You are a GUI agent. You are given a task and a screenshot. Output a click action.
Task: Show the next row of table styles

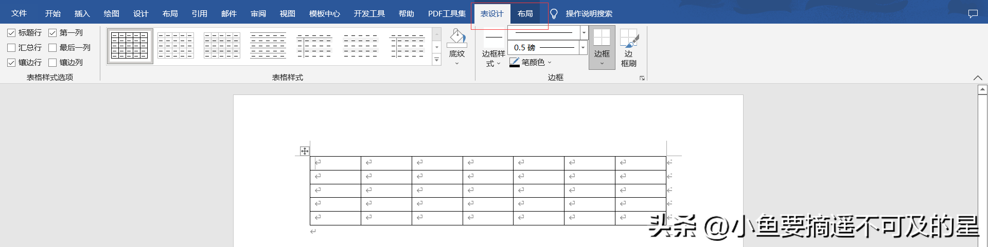tap(437, 47)
